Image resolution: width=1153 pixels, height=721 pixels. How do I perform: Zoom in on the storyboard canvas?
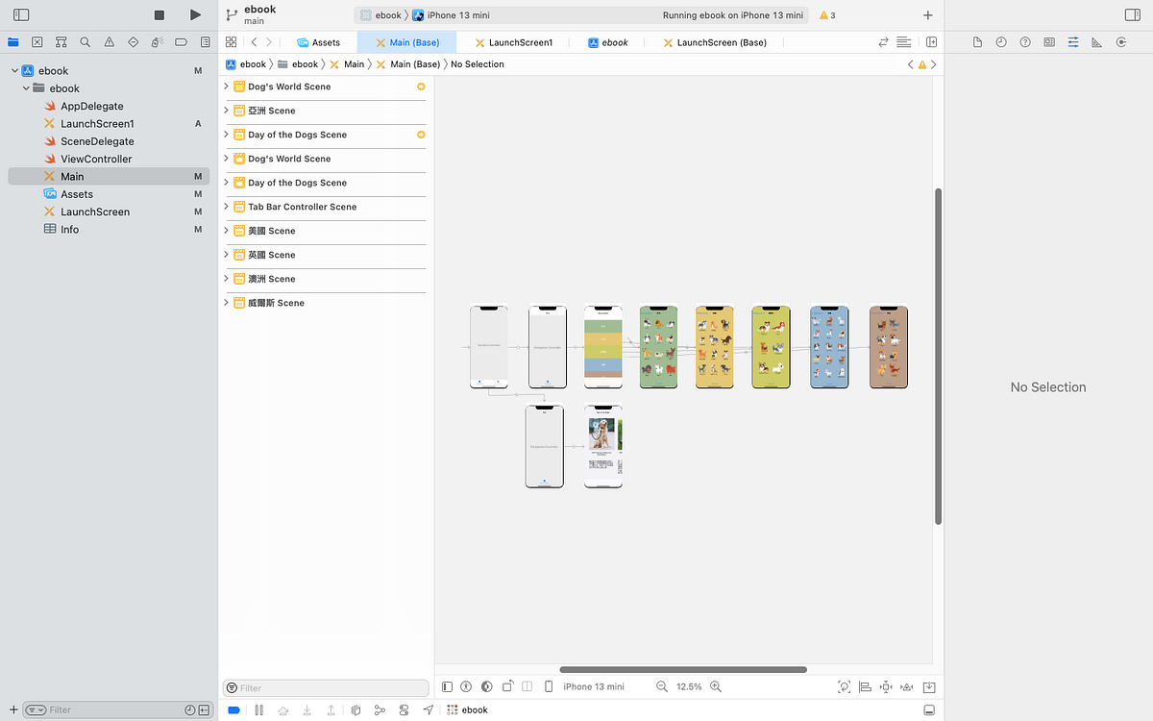pos(716,686)
